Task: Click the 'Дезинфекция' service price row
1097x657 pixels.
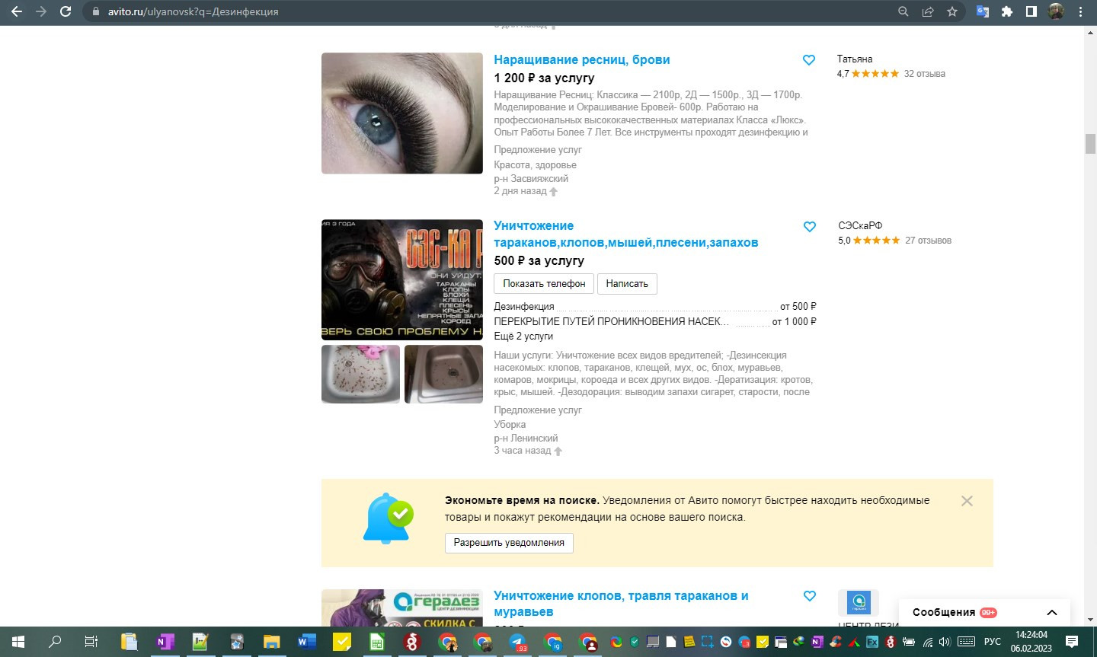Action: (x=655, y=306)
